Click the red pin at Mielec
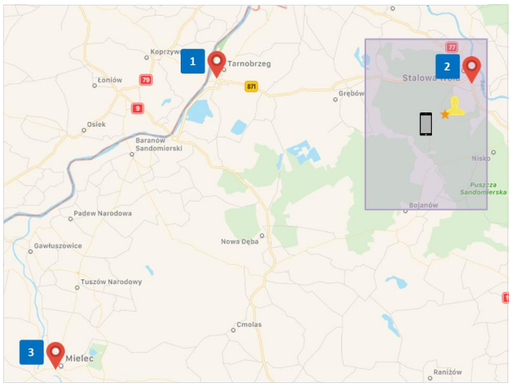 pos(55,355)
